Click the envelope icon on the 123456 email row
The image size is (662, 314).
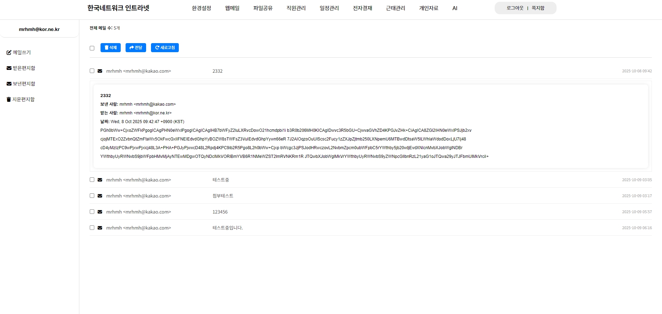point(100,212)
